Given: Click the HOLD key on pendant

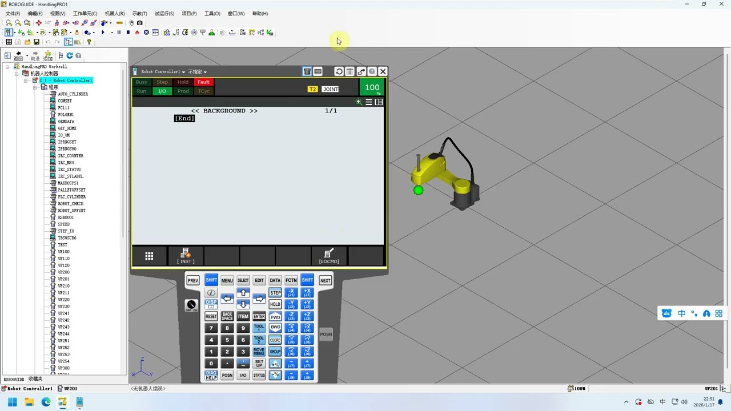Looking at the screenshot, I should tap(275, 304).
